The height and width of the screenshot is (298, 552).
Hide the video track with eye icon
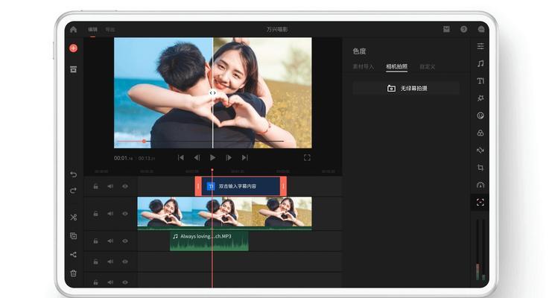pyautogui.click(x=125, y=214)
